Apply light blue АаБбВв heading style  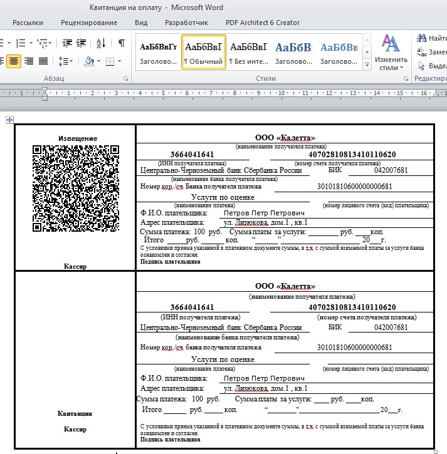coord(339,52)
